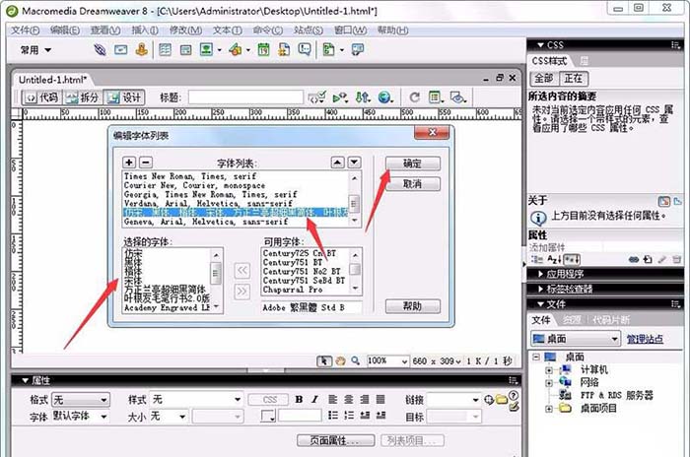
Task: Click the Templates insert icon
Action: click(328, 49)
